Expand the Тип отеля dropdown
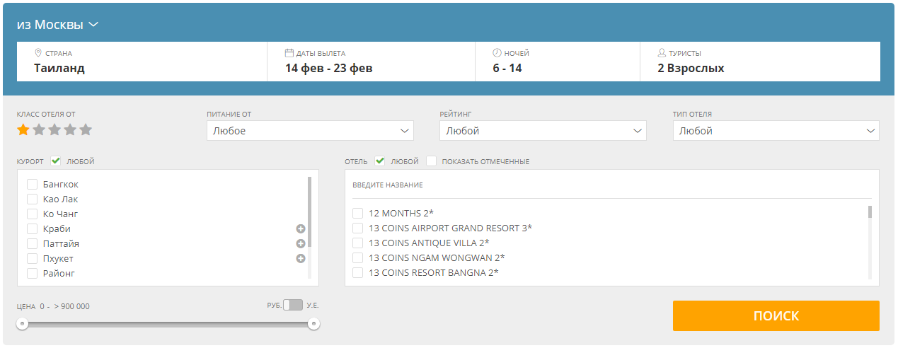This screenshot has width=898, height=348. 776,131
